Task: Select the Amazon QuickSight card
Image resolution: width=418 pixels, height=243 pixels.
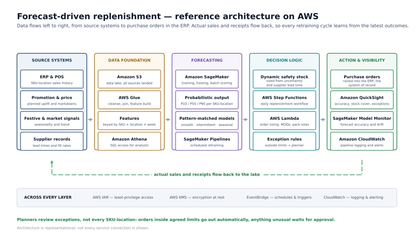Action: coord(362,100)
